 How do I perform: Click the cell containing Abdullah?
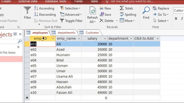point(68,87)
